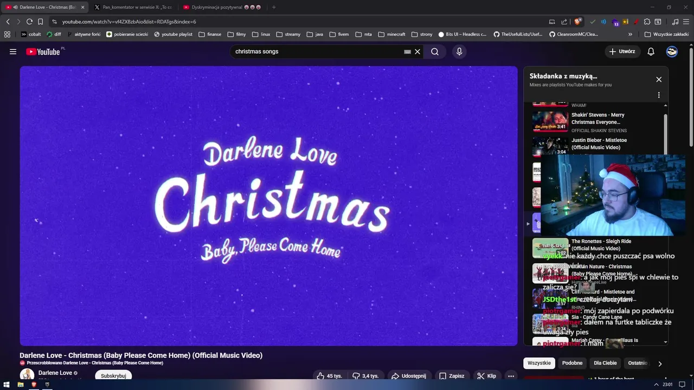Open the on-screen keyboard icon in search box
The height and width of the screenshot is (390, 694).
[x=407, y=51]
